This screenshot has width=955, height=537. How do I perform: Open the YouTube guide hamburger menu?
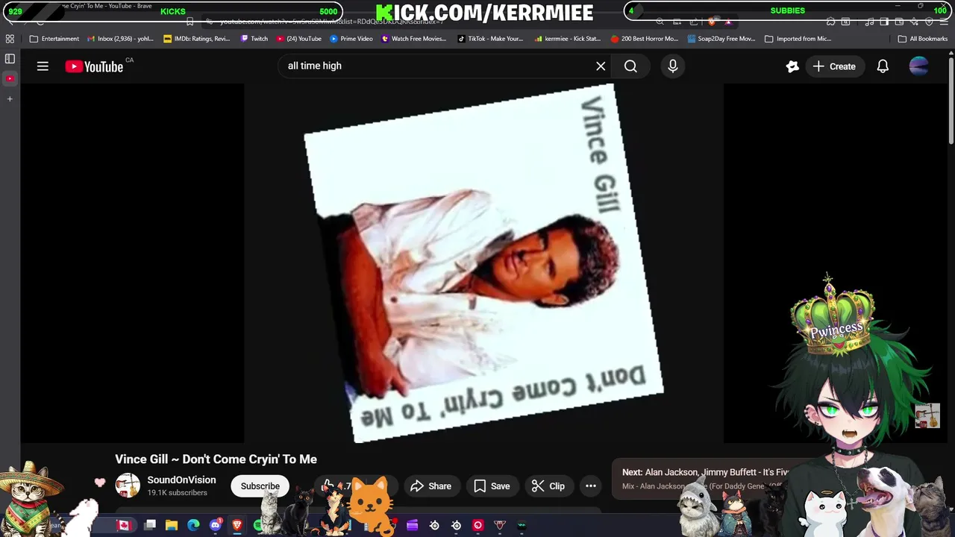43,66
